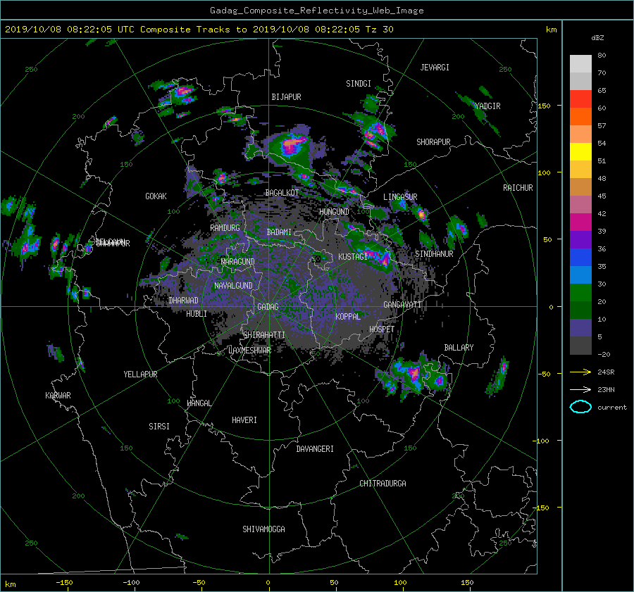
Task: Click the YELLAPUR city label
Action: (x=140, y=374)
